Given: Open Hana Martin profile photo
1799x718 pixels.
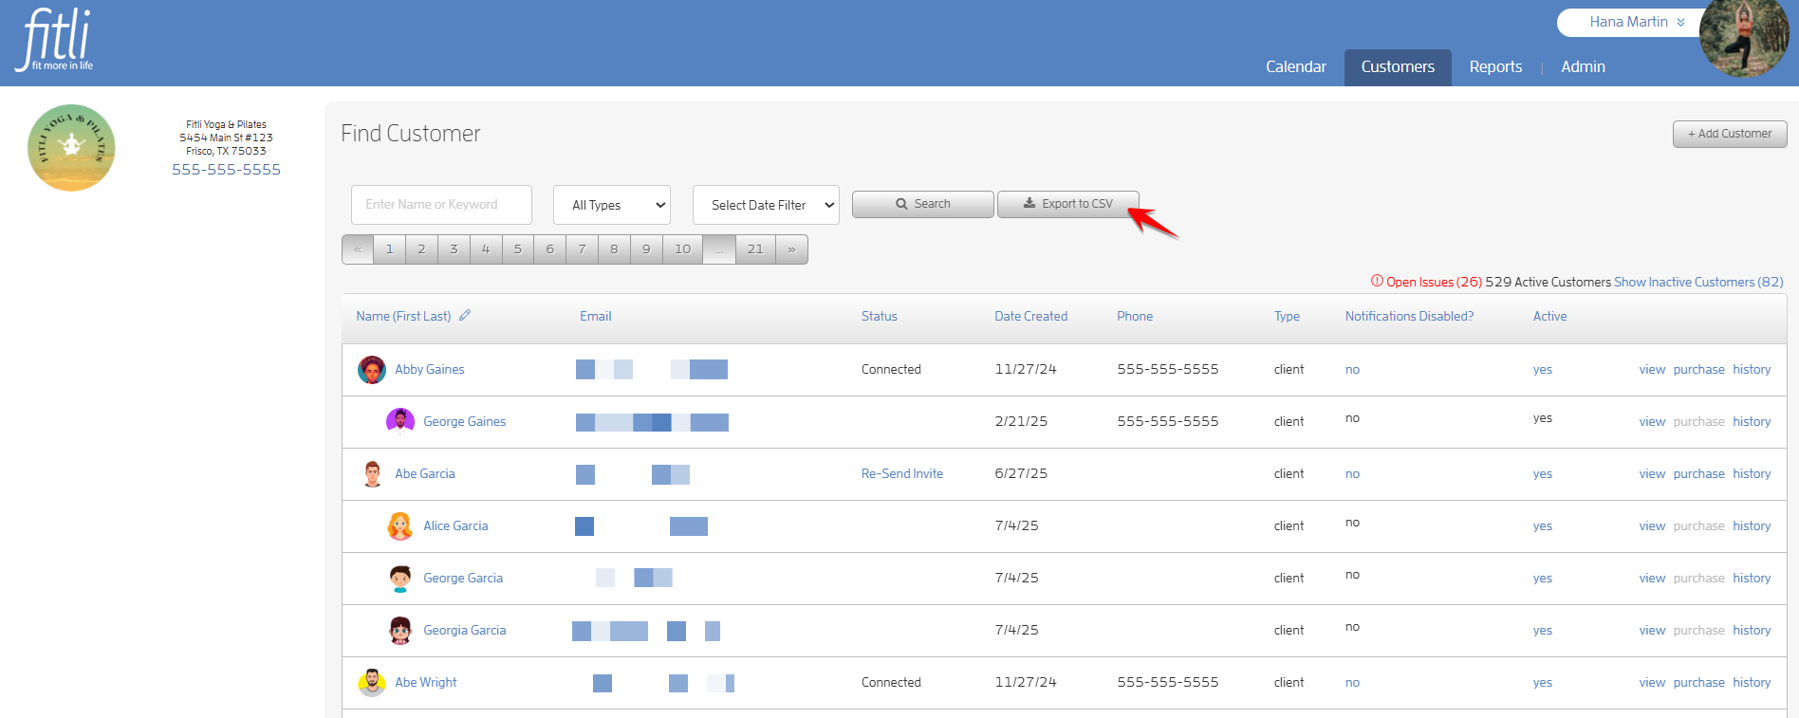Looking at the screenshot, I should [x=1743, y=38].
